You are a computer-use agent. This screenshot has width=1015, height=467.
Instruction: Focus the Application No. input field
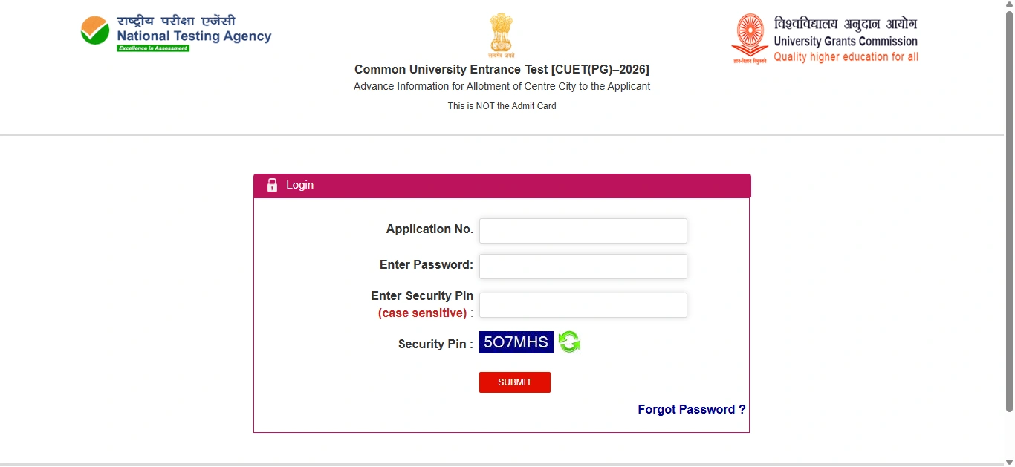click(583, 231)
